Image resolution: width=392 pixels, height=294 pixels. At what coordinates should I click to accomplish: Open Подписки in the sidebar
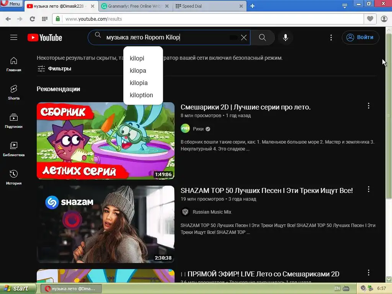14,121
